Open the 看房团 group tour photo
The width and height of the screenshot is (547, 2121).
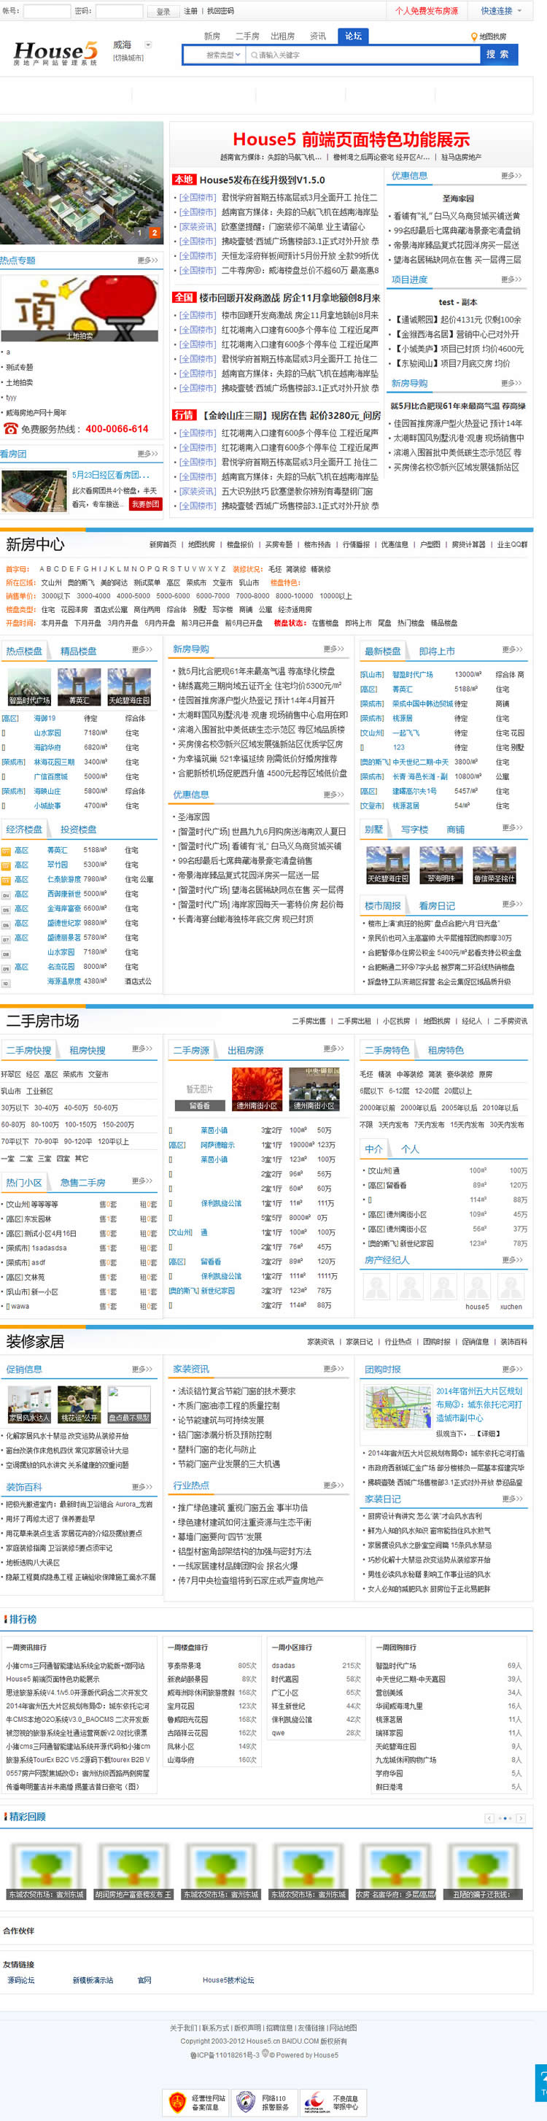(x=34, y=492)
